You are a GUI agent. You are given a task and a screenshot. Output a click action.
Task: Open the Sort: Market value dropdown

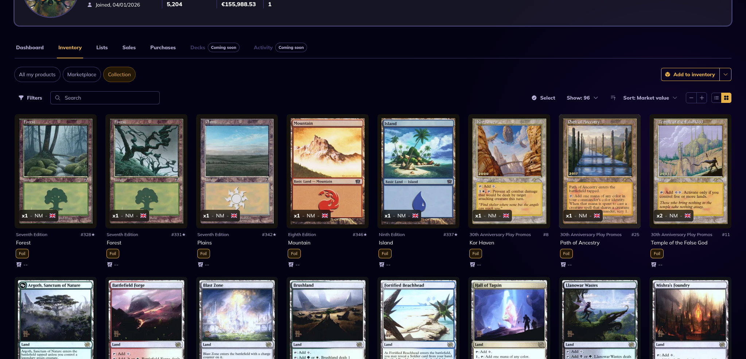(650, 98)
